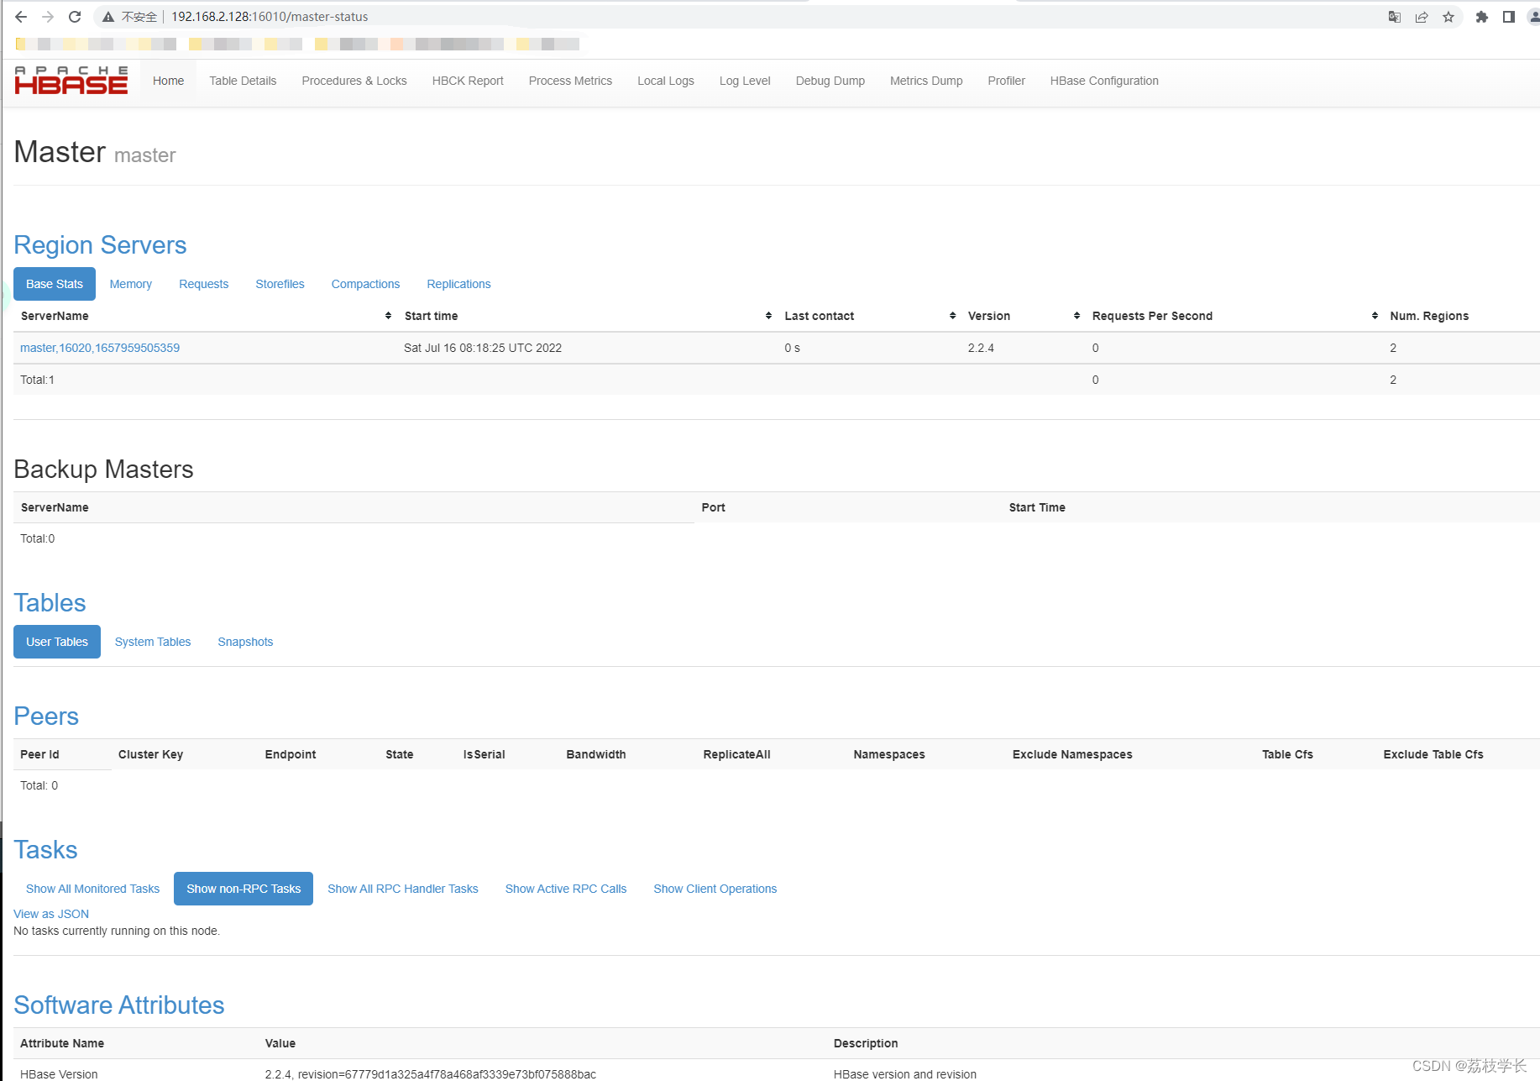Viewport: 1540px width, 1081px height.
Task: Go back with browser back arrow
Action: pos(21,17)
